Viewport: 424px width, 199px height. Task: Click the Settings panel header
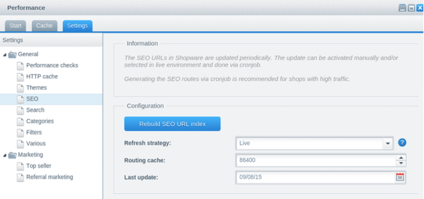point(51,40)
